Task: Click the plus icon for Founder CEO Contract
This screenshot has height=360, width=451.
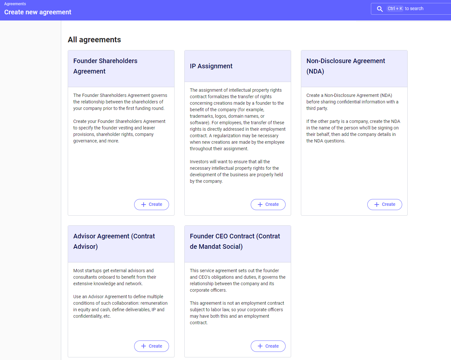Action: (260, 346)
